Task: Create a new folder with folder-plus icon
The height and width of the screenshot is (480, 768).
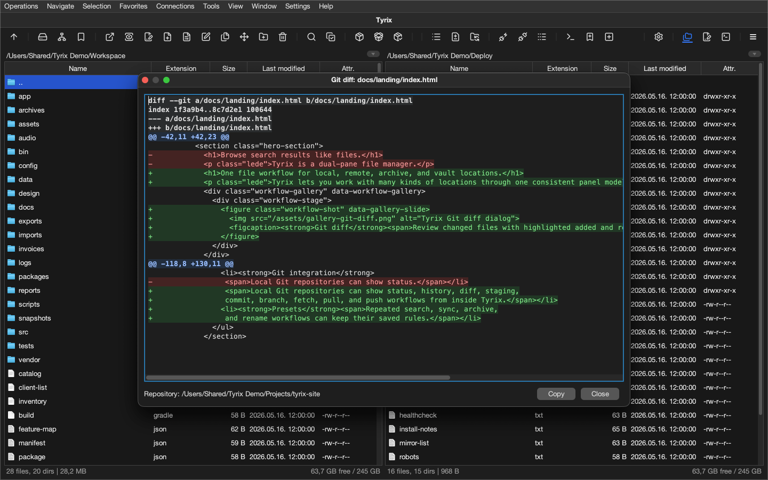Action: point(263,37)
